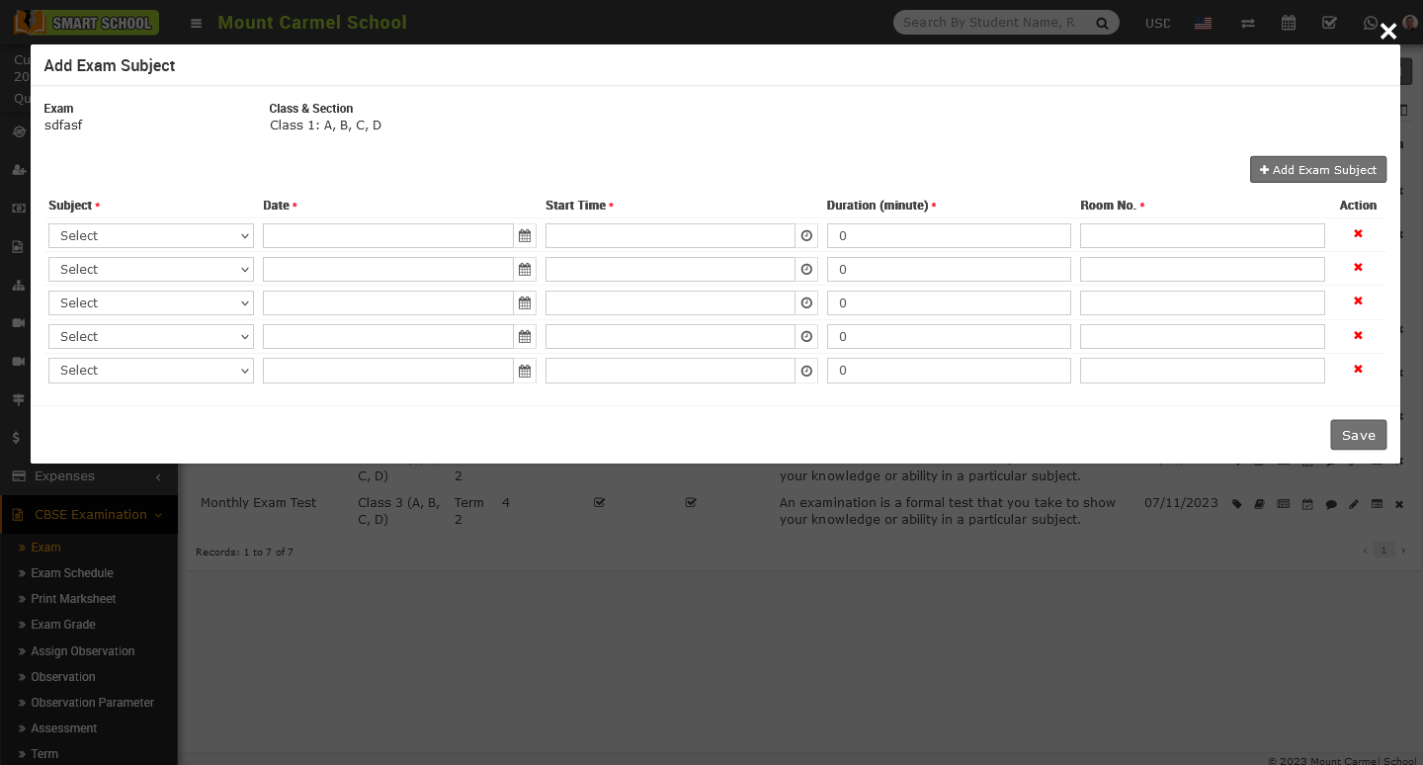Focus the first Room No. field

click(x=1202, y=236)
